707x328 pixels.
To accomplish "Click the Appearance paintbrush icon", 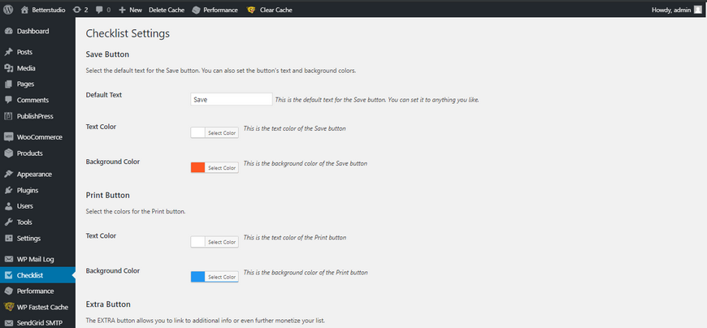I will (x=9, y=174).
